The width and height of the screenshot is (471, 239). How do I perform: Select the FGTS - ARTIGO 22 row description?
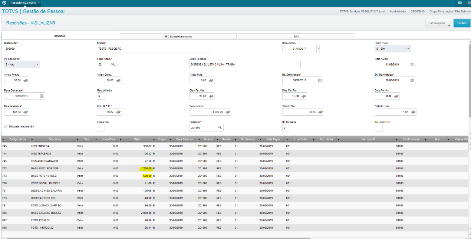(x=42, y=228)
